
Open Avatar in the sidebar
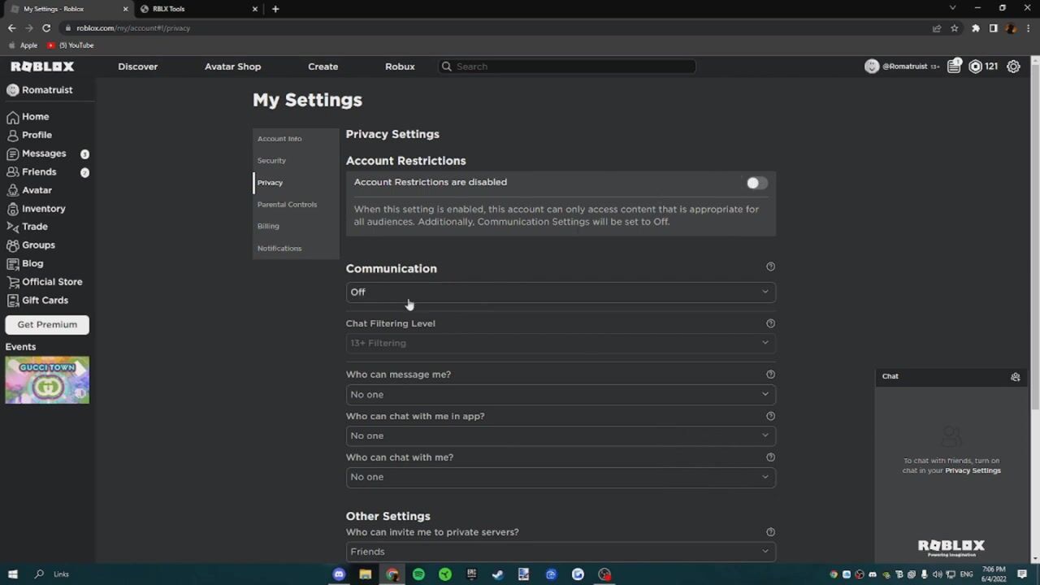pos(29,190)
